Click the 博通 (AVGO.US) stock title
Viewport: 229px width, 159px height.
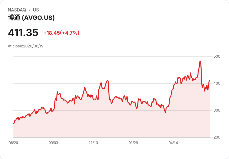[31, 18]
